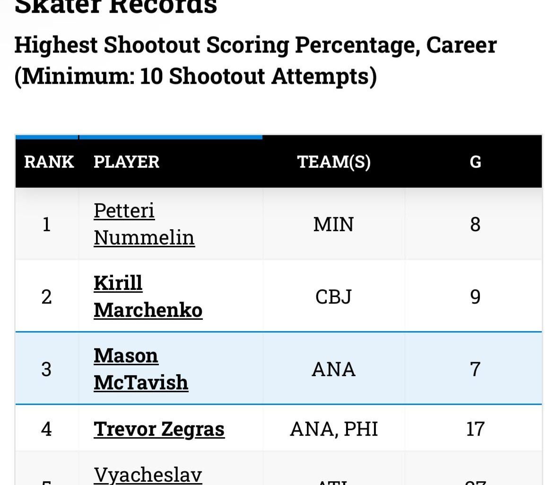Open Vyacheslav's player profile link
557x485 pixels.
pos(147,475)
